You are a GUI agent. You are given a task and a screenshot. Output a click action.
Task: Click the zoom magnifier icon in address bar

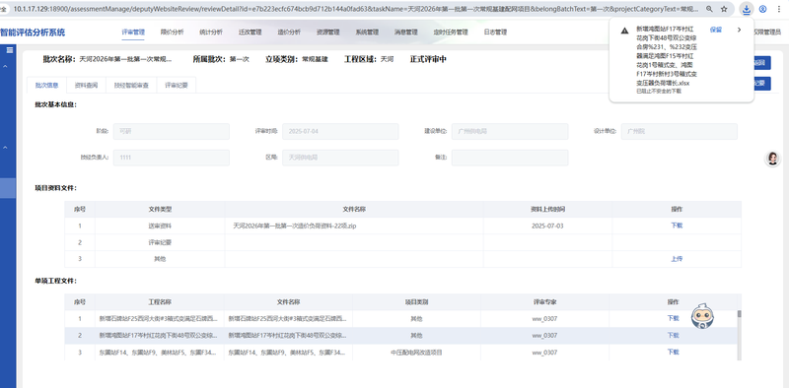709,9
